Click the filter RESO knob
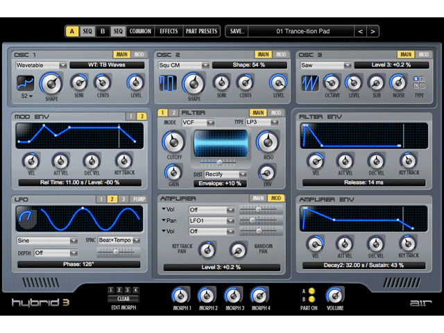 268,142
